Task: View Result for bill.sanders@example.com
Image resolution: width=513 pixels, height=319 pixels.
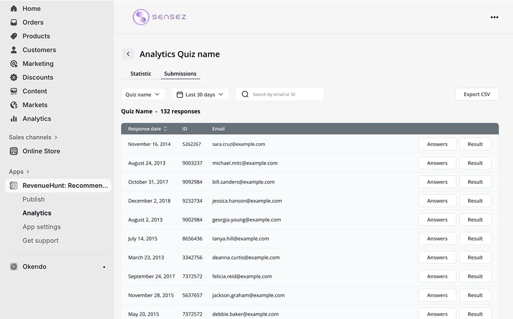Action: pos(475,182)
